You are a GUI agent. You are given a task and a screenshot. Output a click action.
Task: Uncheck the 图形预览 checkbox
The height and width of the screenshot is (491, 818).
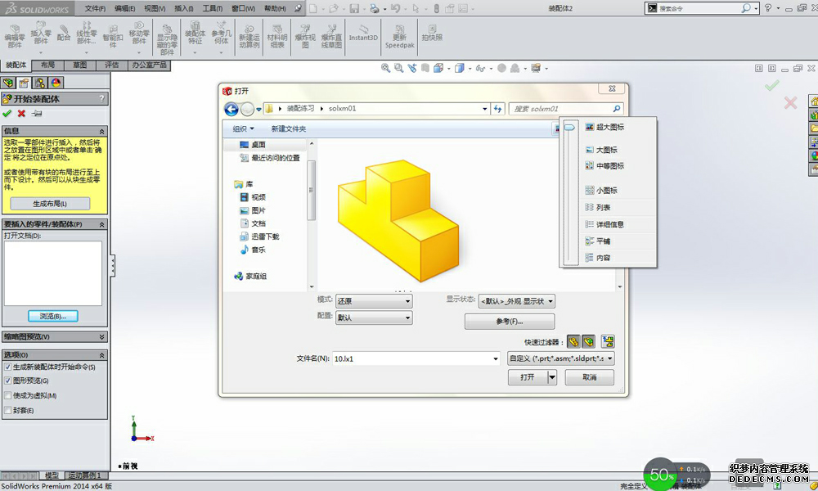(8, 381)
